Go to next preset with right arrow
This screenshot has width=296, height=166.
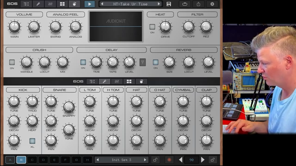tap(159, 4)
